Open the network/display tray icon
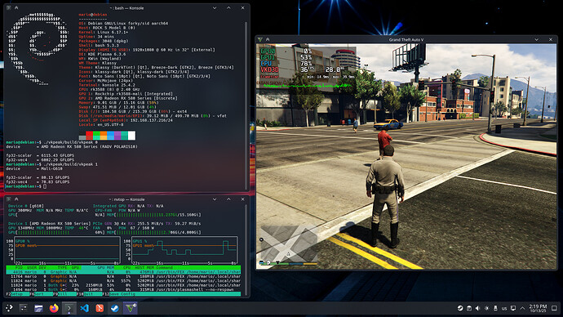The image size is (563, 317). tap(513, 308)
